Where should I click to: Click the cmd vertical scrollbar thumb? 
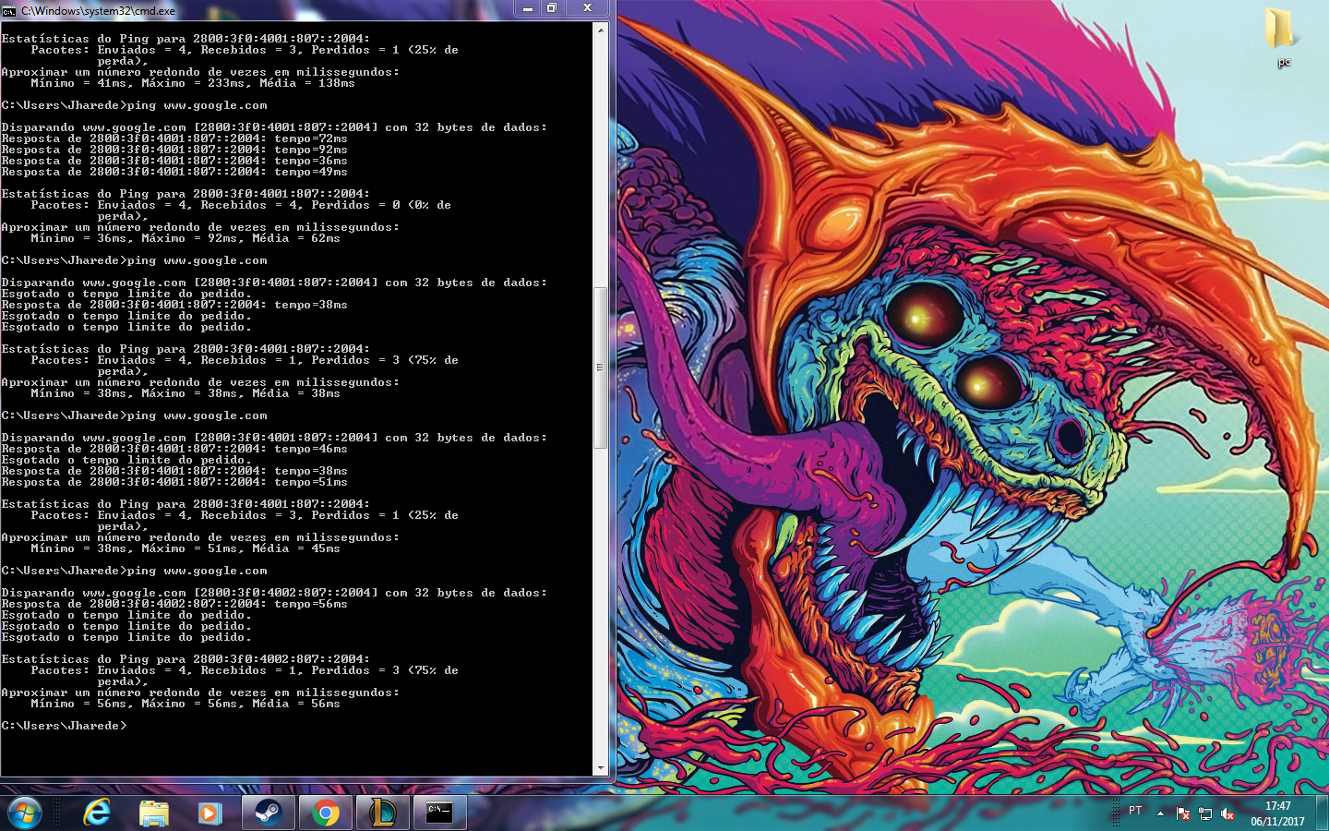click(x=600, y=367)
